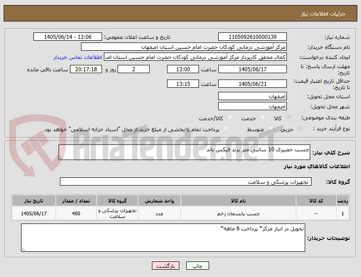Click the توضیحات خریدار notes textarea

pyautogui.click(x=163, y=238)
